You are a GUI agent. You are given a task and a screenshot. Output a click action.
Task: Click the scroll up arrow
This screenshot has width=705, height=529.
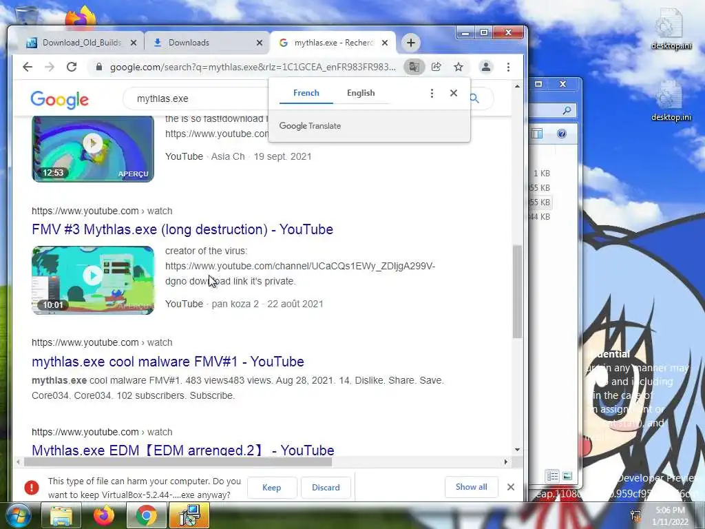(517, 86)
